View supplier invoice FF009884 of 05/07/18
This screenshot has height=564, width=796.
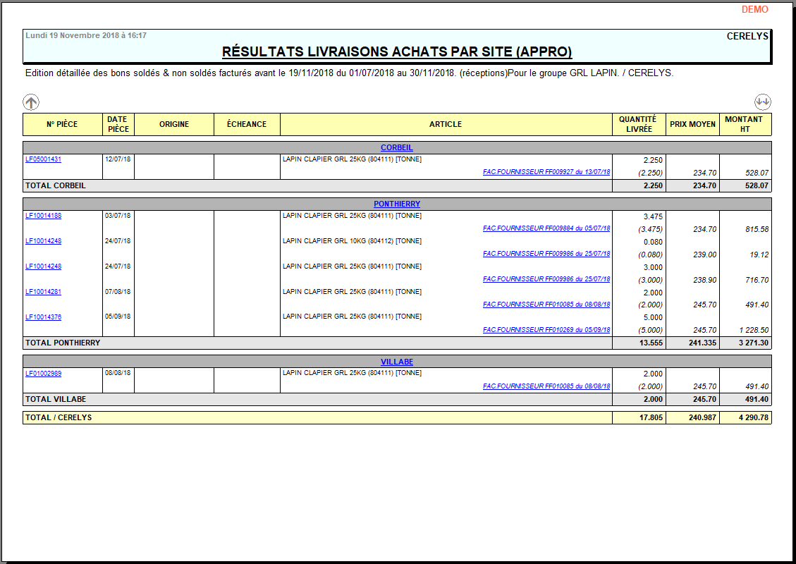click(546, 228)
